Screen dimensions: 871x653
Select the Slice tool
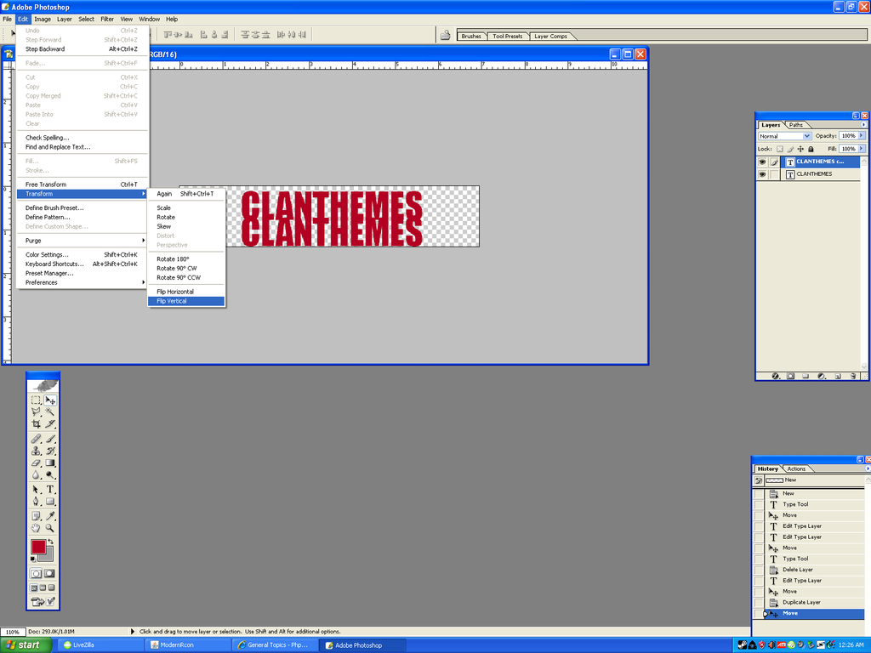click(50, 424)
